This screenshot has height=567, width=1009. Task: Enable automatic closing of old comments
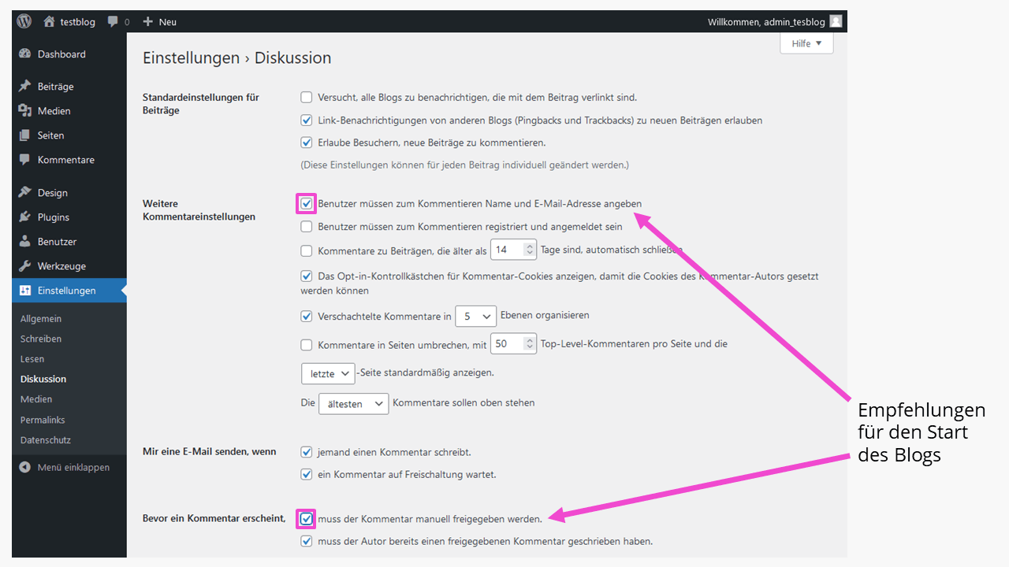[x=307, y=251]
